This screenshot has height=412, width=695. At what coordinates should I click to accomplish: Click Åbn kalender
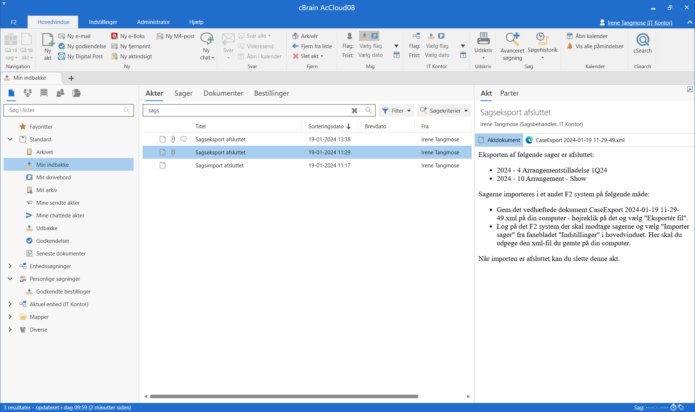click(x=587, y=36)
